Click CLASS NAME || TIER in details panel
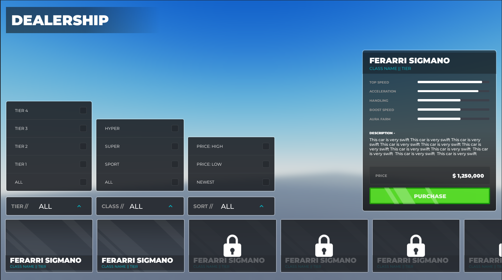The height and width of the screenshot is (280, 502). pos(390,69)
